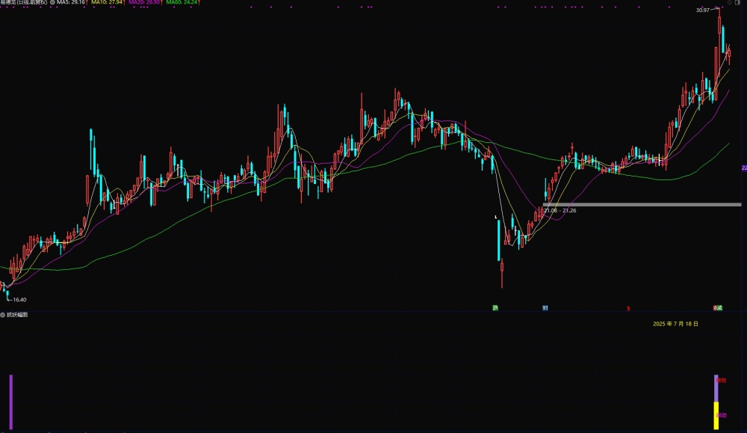Click the green 跌 event marker
The image size is (747, 433).
[x=495, y=308]
